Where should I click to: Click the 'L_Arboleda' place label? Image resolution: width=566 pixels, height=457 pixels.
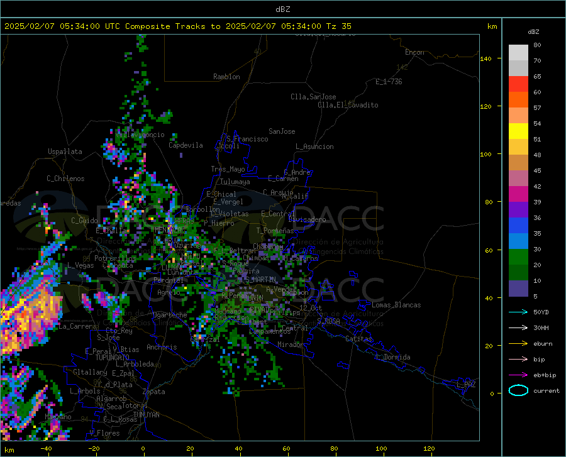click(135, 364)
